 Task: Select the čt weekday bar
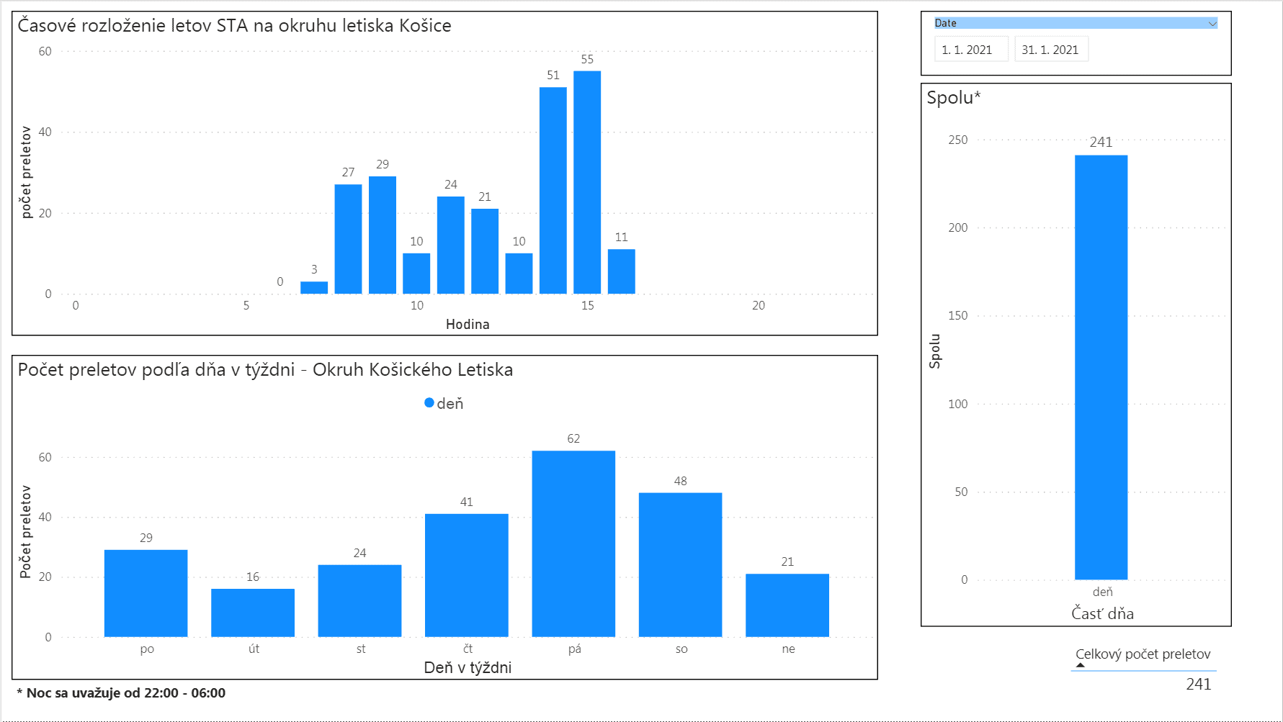click(x=467, y=575)
